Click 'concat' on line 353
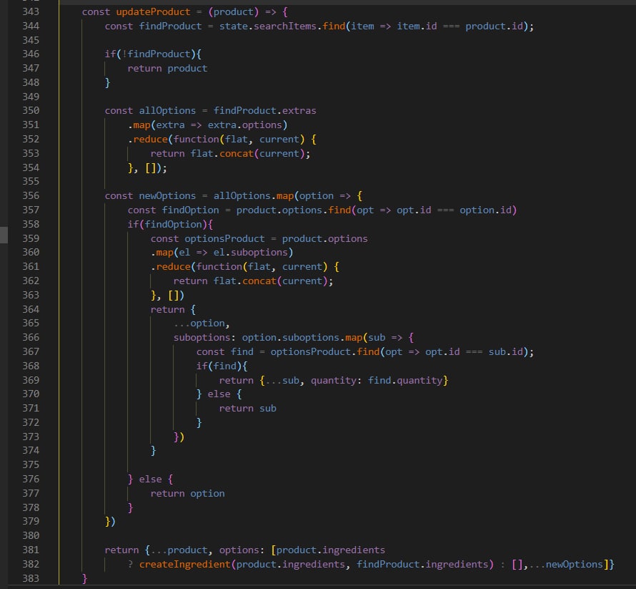This screenshot has width=636, height=589. tap(236, 154)
